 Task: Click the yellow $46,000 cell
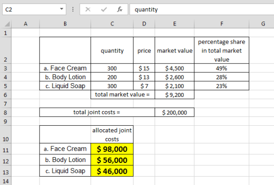tap(112, 171)
